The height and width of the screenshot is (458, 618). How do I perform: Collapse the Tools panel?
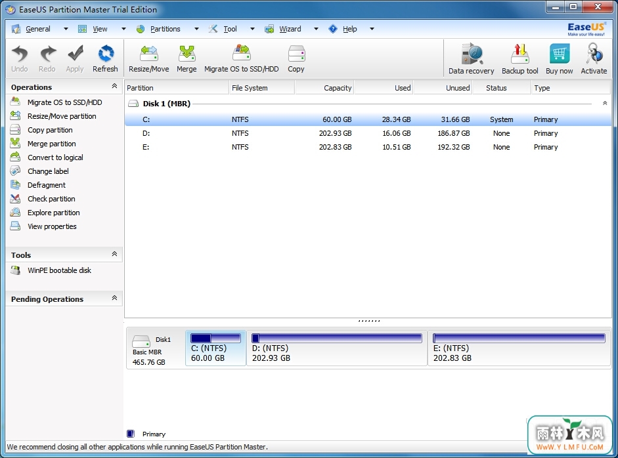pyautogui.click(x=114, y=254)
